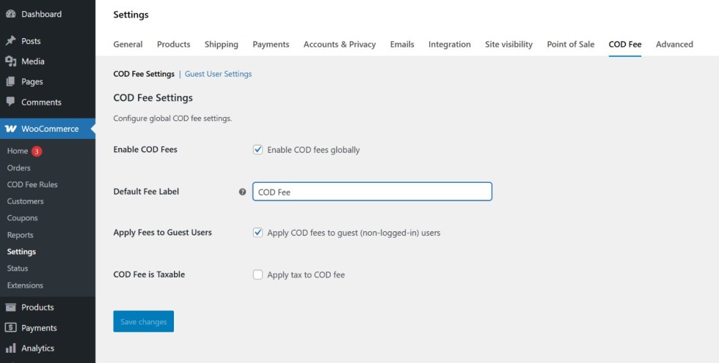719x363 pixels.
Task: Toggle Apply COD fees to guest users checkbox
Action: pyautogui.click(x=258, y=233)
